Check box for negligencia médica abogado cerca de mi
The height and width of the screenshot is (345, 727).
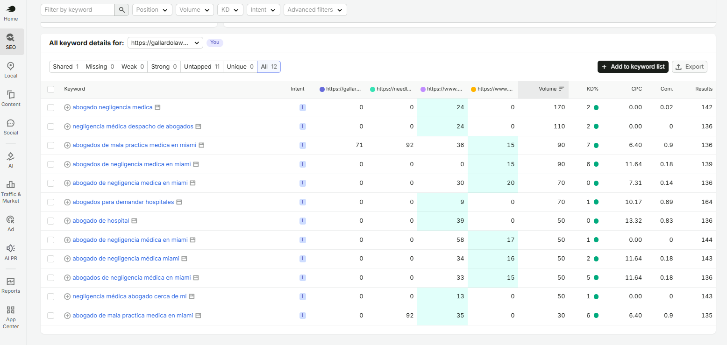coord(51,296)
